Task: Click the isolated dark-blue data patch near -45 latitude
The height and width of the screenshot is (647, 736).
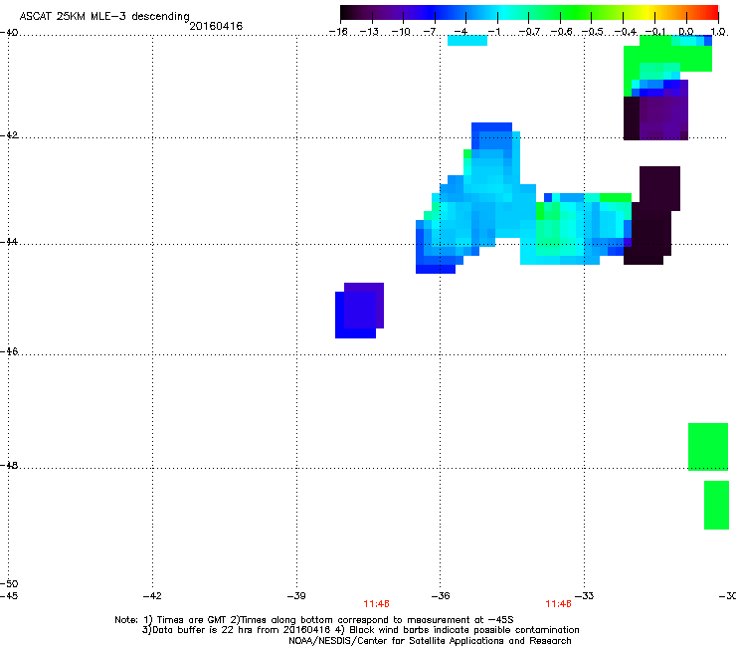Action: pos(360,311)
